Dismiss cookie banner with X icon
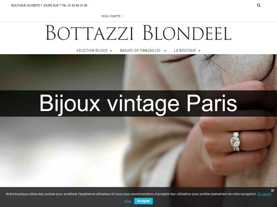 point(272,190)
